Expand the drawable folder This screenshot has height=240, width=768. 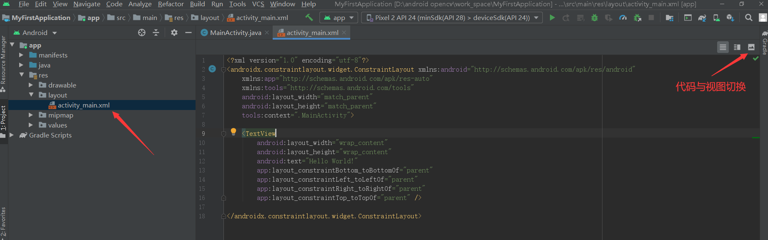coord(31,85)
